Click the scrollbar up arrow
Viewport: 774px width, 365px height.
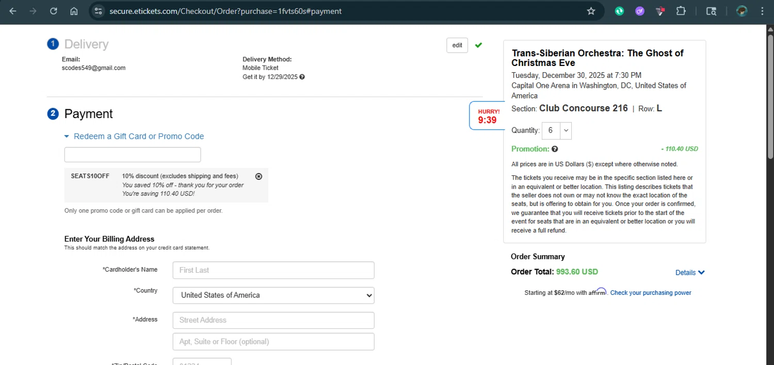point(770,29)
